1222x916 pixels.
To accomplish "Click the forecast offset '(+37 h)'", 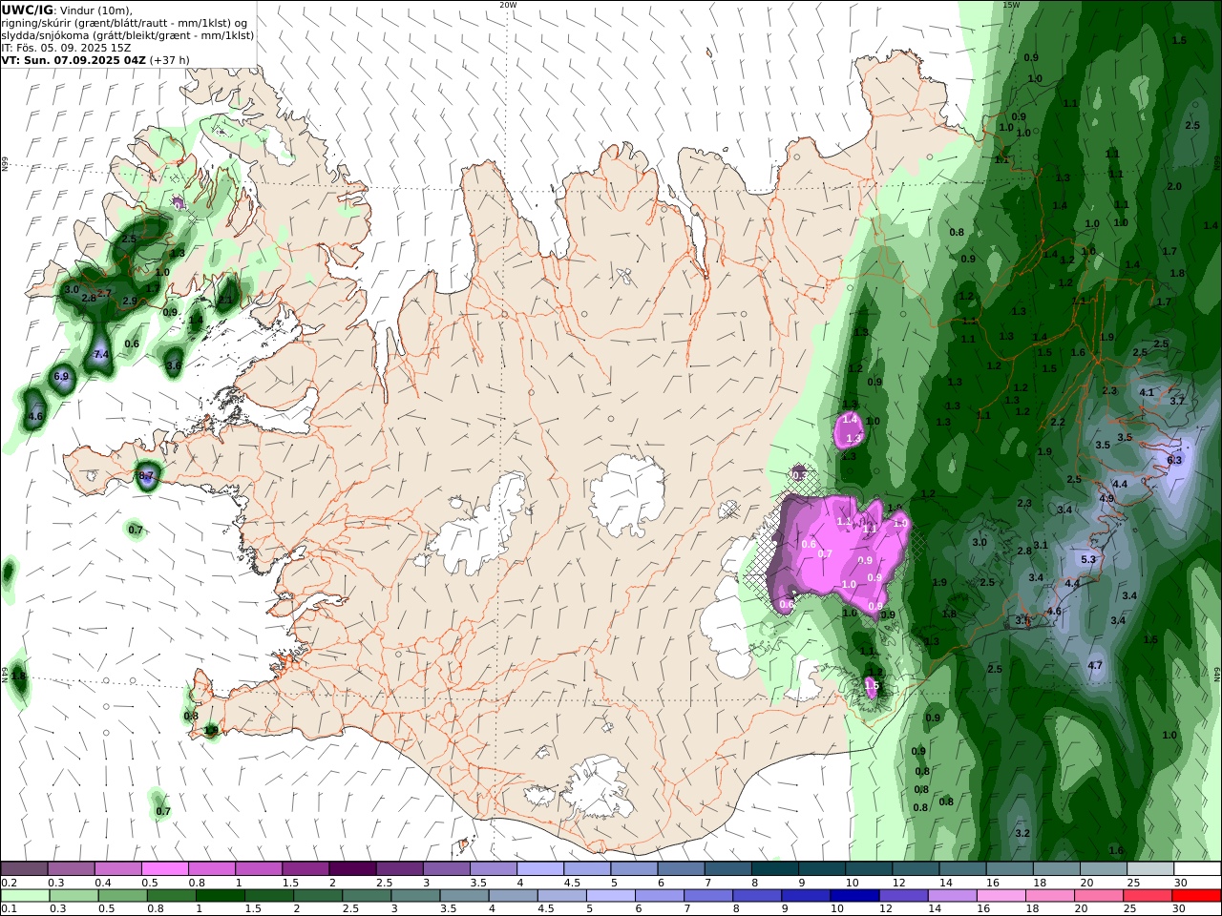I will [x=170, y=59].
